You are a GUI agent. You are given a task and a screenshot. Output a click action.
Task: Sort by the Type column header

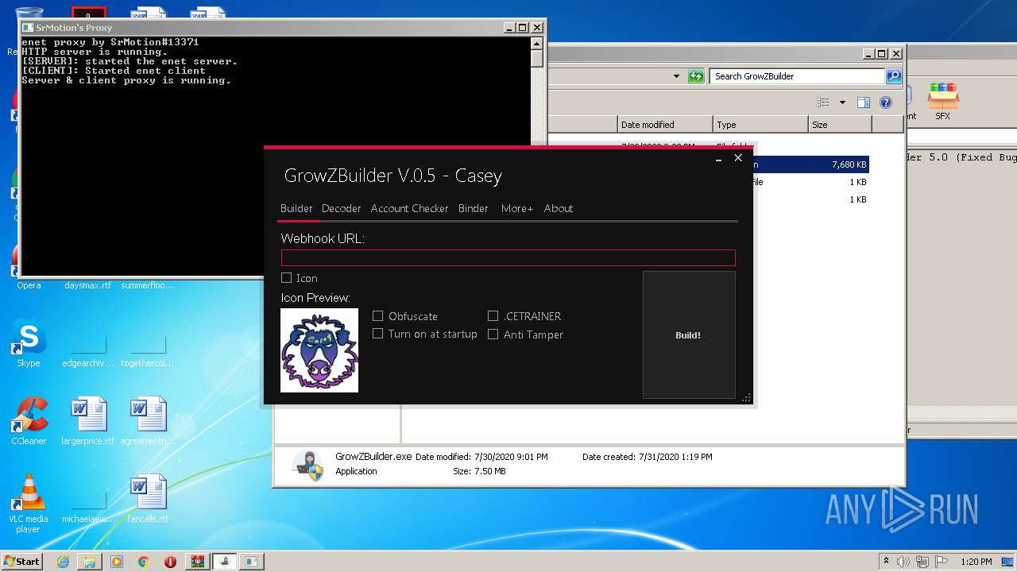(x=760, y=125)
